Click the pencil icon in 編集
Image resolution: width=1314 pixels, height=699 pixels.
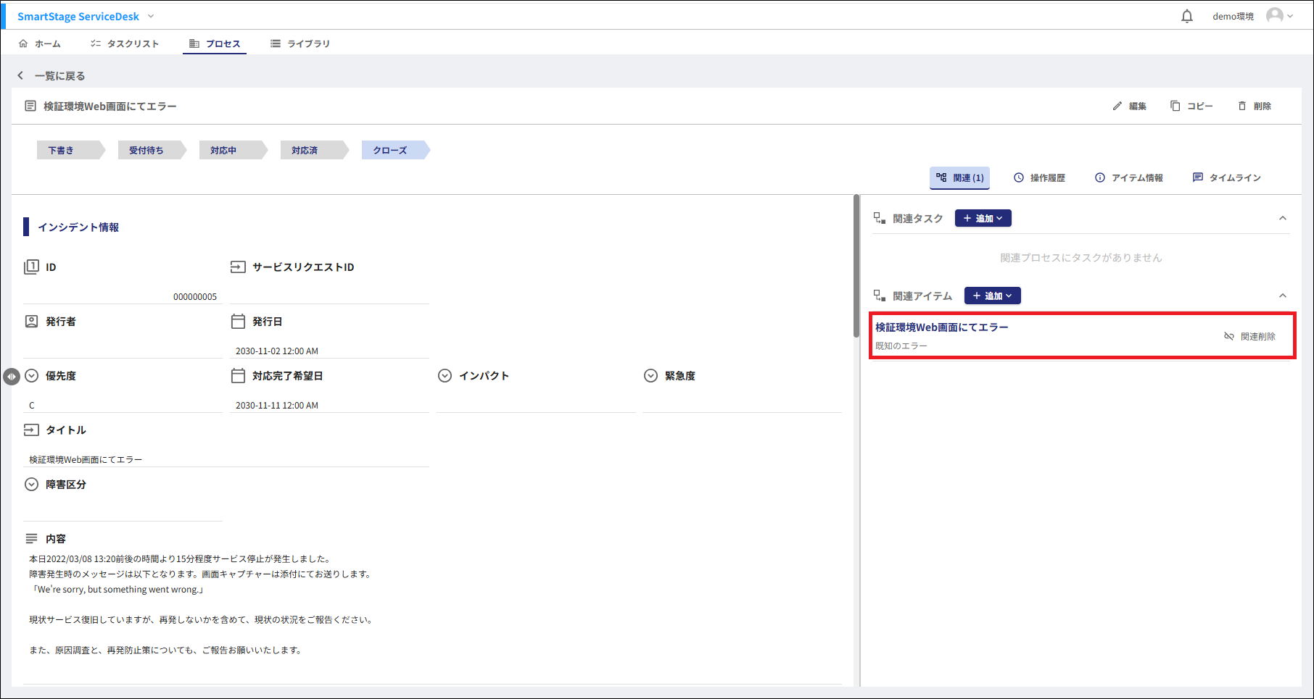tap(1117, 106)
